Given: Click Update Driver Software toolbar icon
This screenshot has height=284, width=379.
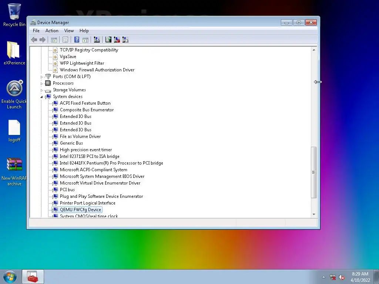Looking at the screenshot, I should coord(108,40).
